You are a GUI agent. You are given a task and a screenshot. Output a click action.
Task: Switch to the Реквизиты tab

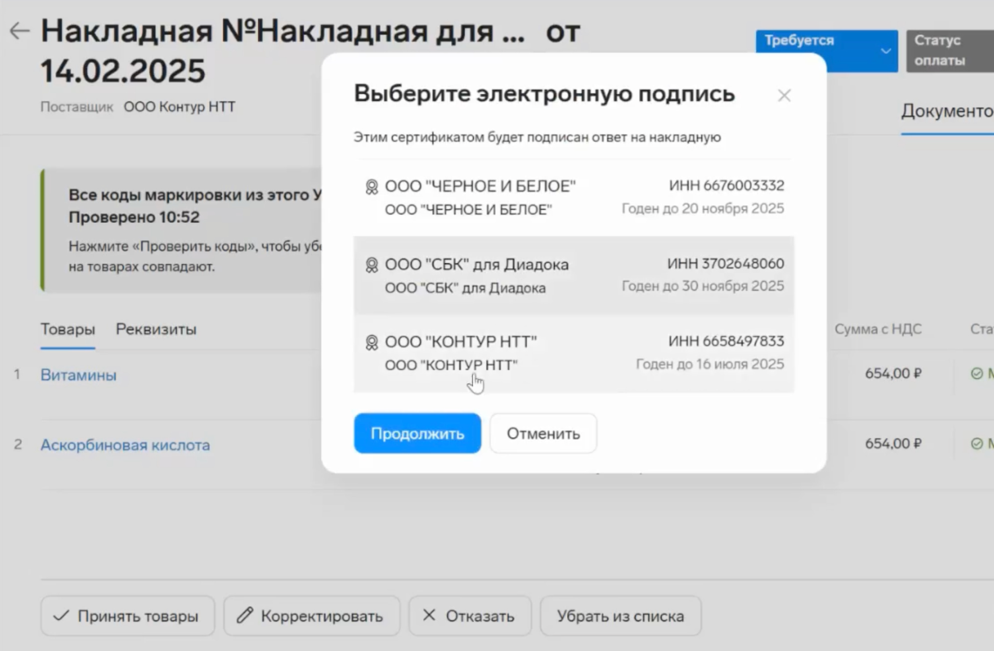(x=156, y=330)
